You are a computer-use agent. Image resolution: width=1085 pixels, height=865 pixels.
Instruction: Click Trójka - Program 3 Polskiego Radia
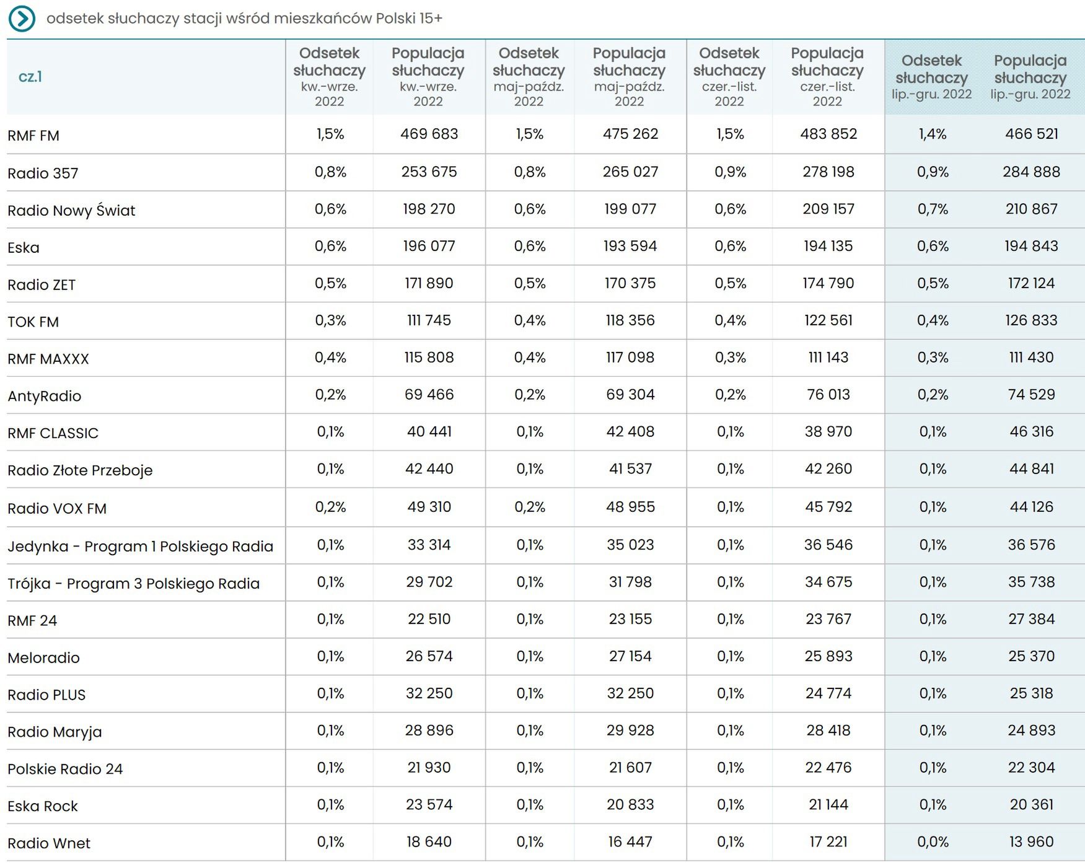(133, 584)
